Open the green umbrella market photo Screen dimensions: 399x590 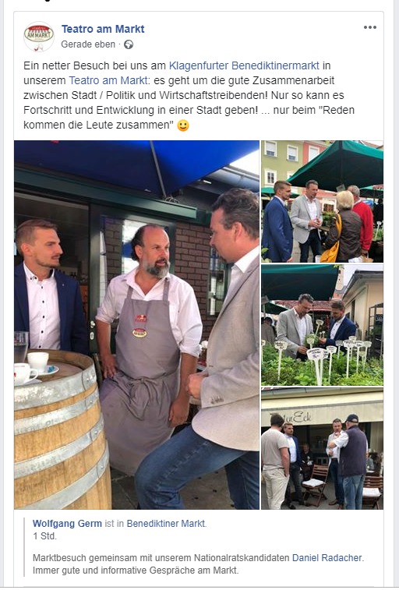pos(323,201)
